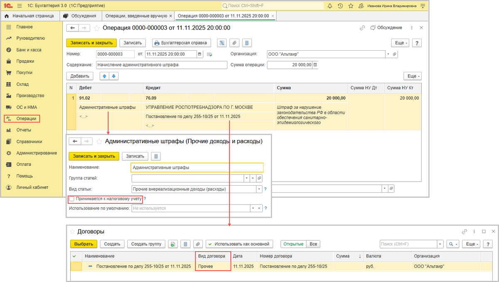Image resolution: width=499 pixels, height=282 pixels.
Task: Click Выбрать in Договоры window
Action: [84, 244]
